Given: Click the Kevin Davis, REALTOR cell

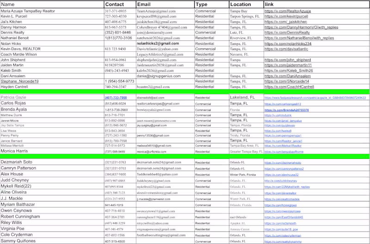Looking at the screenshot, I should click(x=52, y=49).
